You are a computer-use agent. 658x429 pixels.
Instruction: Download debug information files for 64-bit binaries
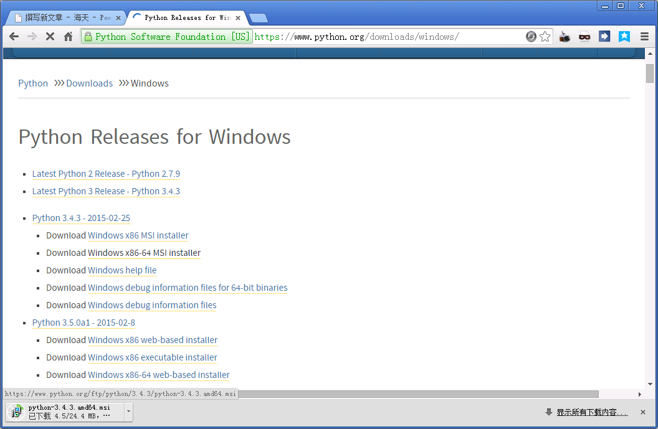coord(188,288)
